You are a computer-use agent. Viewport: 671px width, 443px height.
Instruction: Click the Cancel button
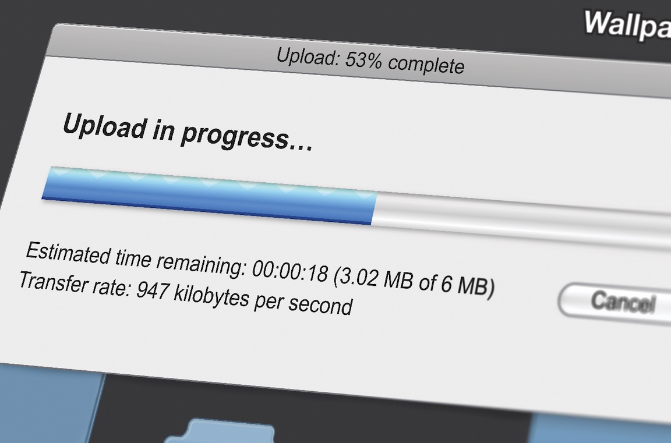(615, 302)
